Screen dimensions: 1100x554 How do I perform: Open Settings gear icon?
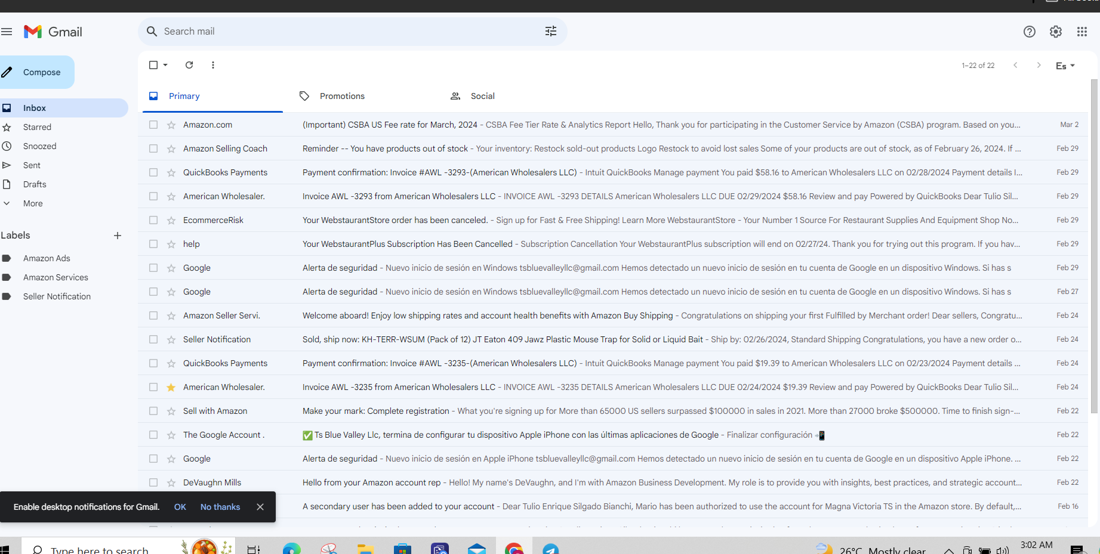point(1056,32)
